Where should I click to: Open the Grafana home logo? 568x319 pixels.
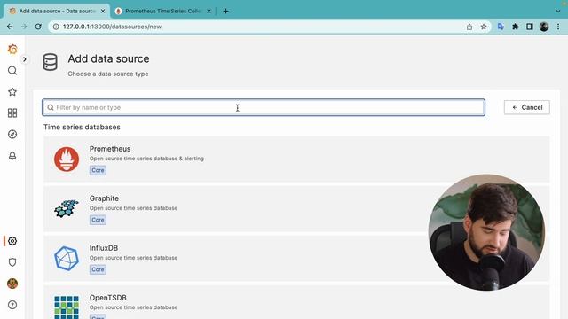coord(12,49)
